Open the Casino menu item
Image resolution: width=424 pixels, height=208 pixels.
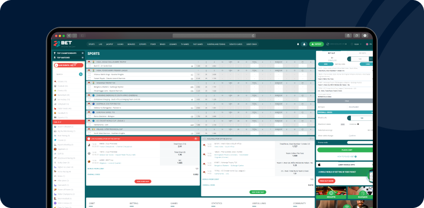[x=120, y=44]
